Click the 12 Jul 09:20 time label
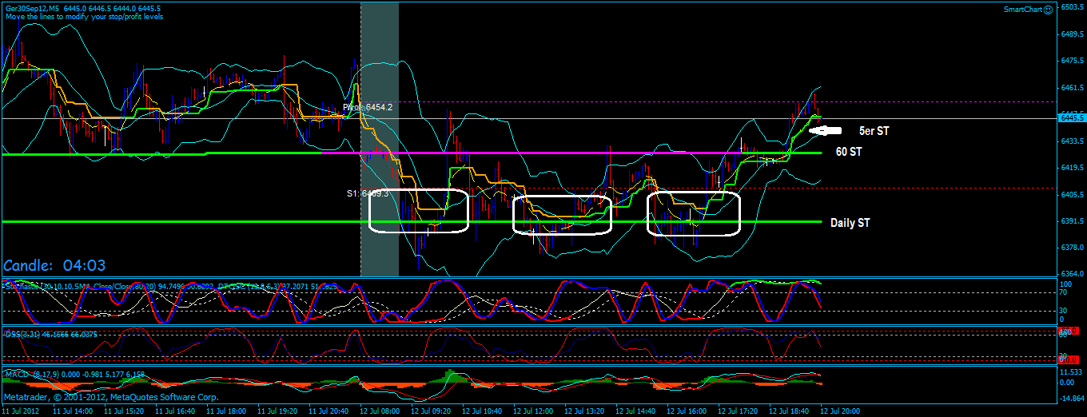The height and width of the screenshot is (417, 1087). point(431,411)
